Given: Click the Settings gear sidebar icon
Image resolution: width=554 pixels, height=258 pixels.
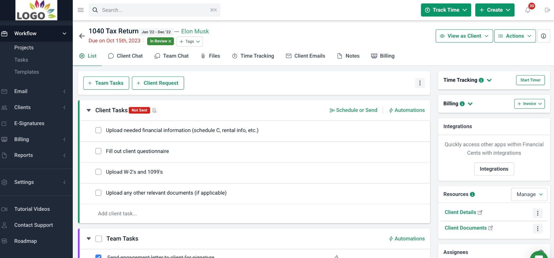Looking at the screenshot, I should click(4, 182).
